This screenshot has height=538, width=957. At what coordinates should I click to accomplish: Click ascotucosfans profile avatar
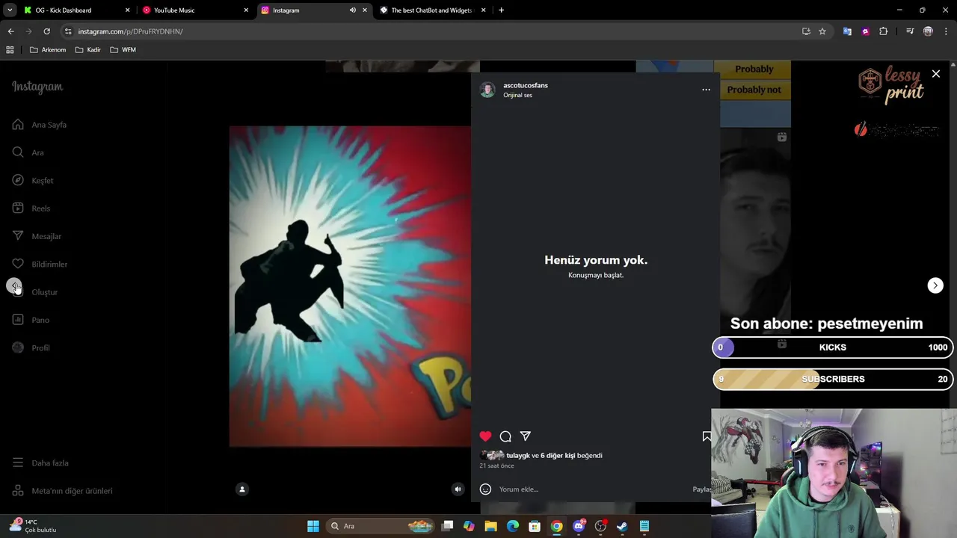487,90
